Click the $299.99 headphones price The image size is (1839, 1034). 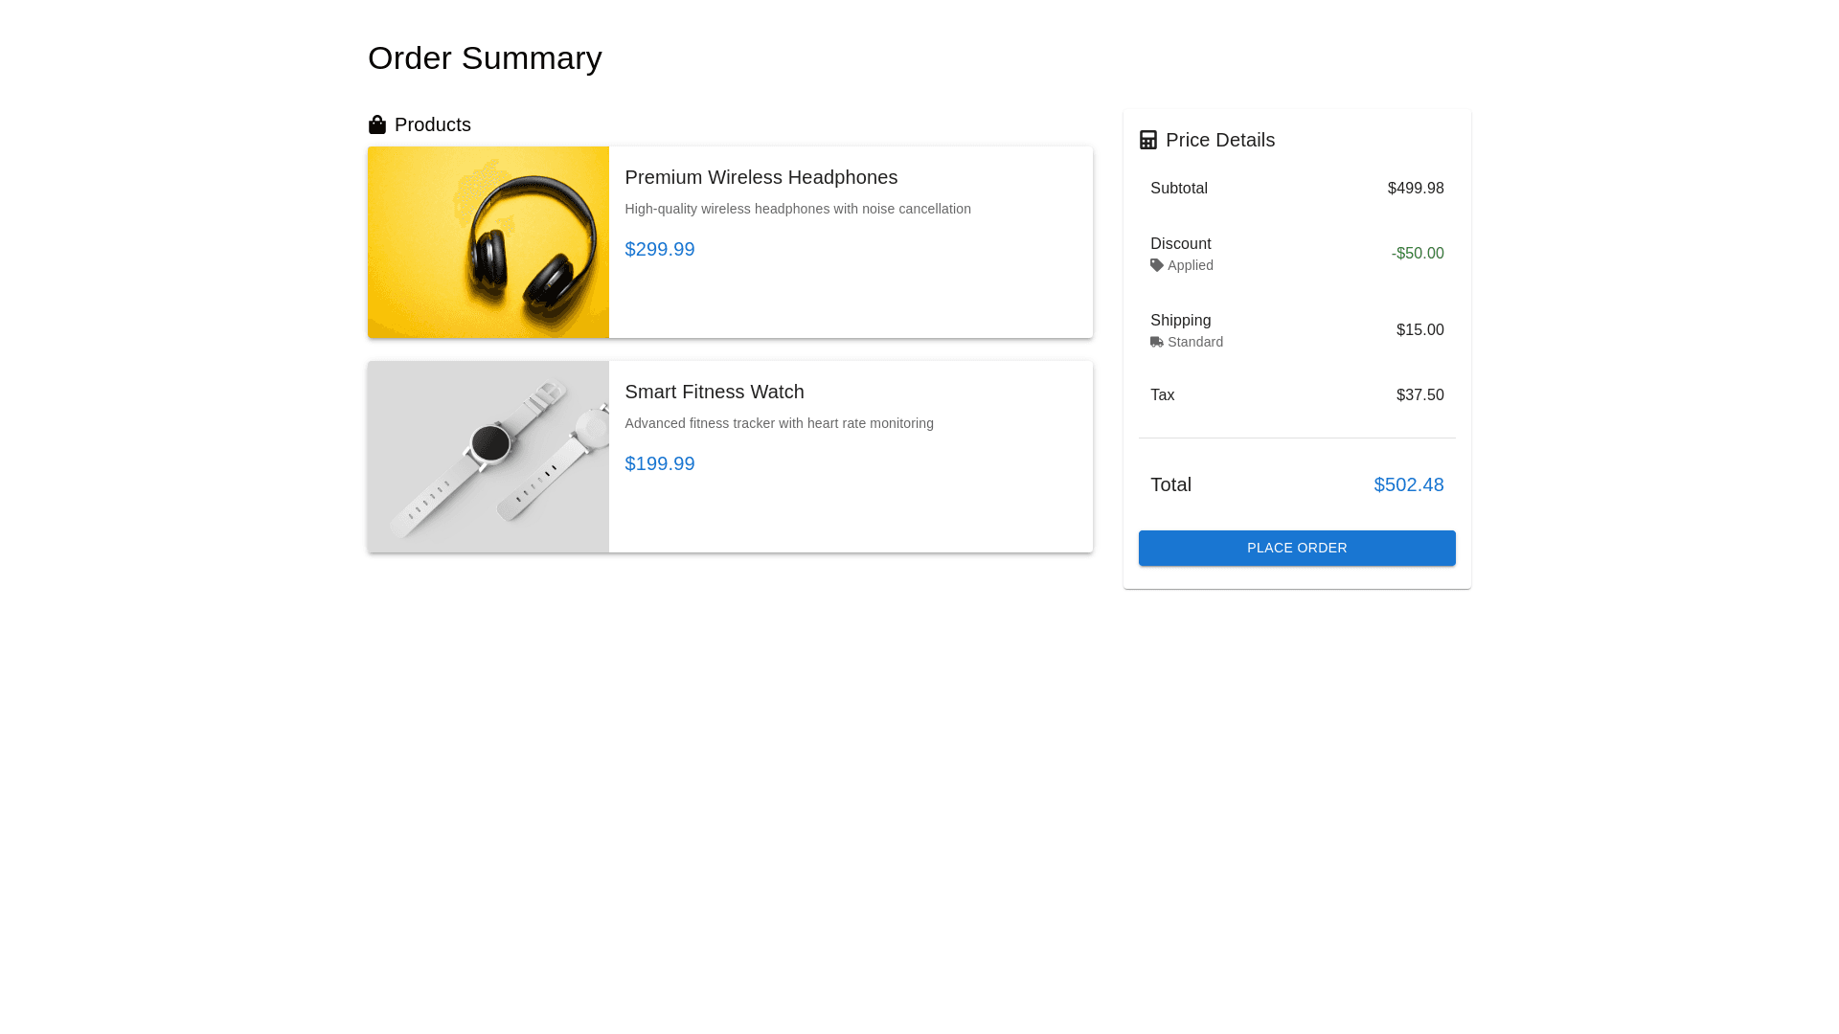pyautogui.click(x=659, y=249)
